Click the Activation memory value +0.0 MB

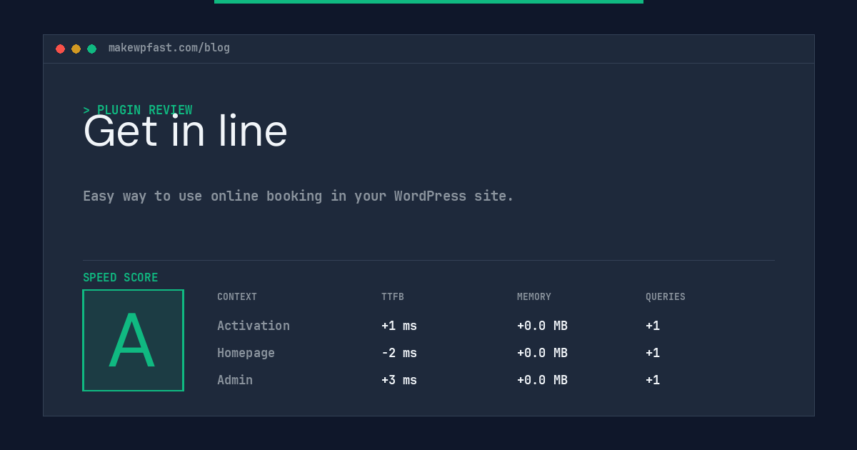[x=543, y=326]
